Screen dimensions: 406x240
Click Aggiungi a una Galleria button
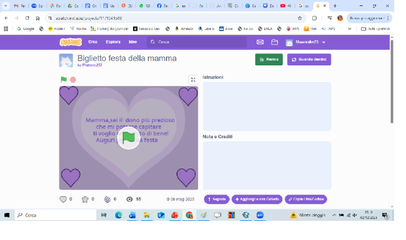[257, 199]
